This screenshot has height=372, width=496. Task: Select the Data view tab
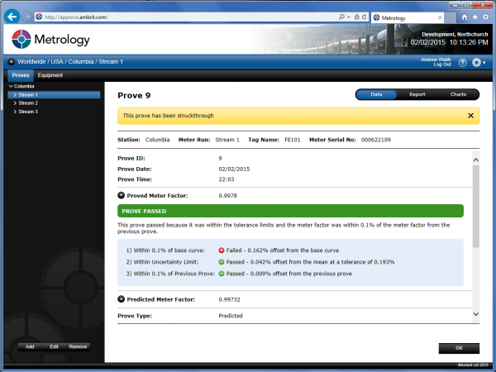pyautogui.click(x=376, y=94)
